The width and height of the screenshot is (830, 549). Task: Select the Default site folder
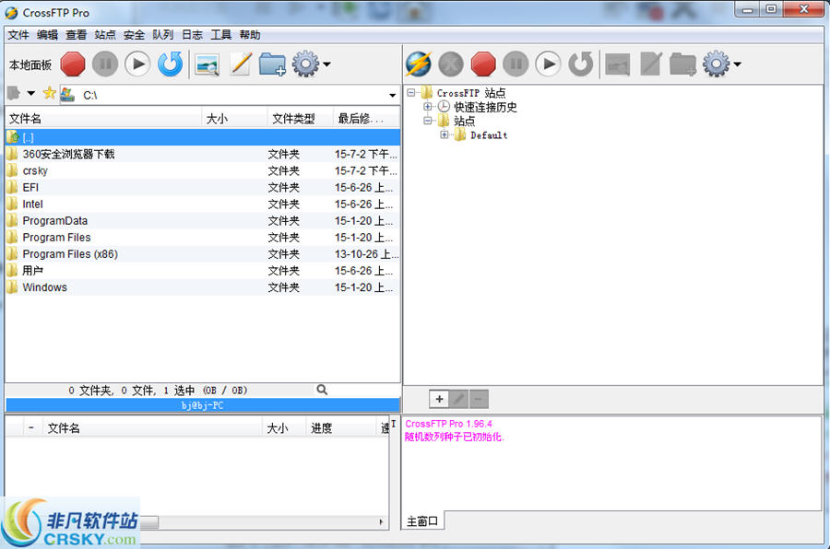[489, 135]
